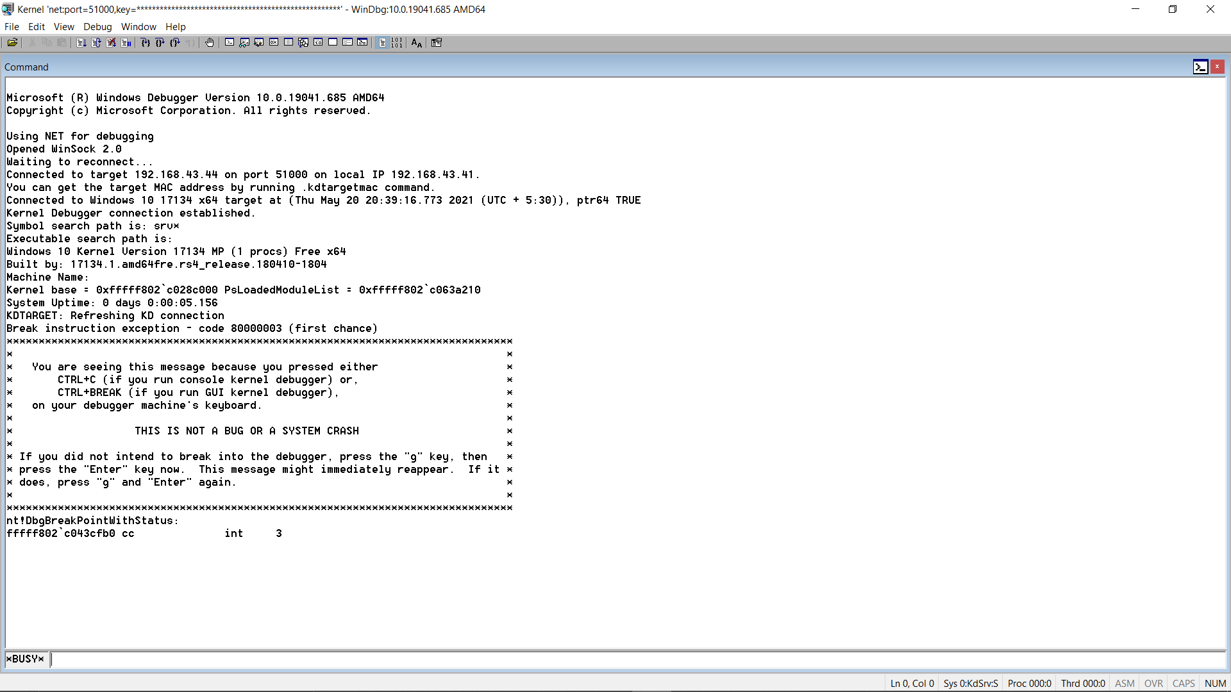Open the Command Browser toolbar icon
This screenshot has height=692, width=1231.
point(362,43)
